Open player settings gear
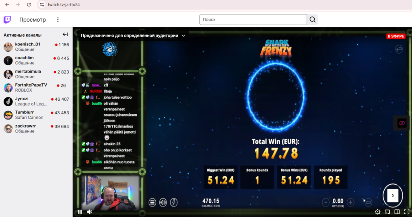 point(377,212)
